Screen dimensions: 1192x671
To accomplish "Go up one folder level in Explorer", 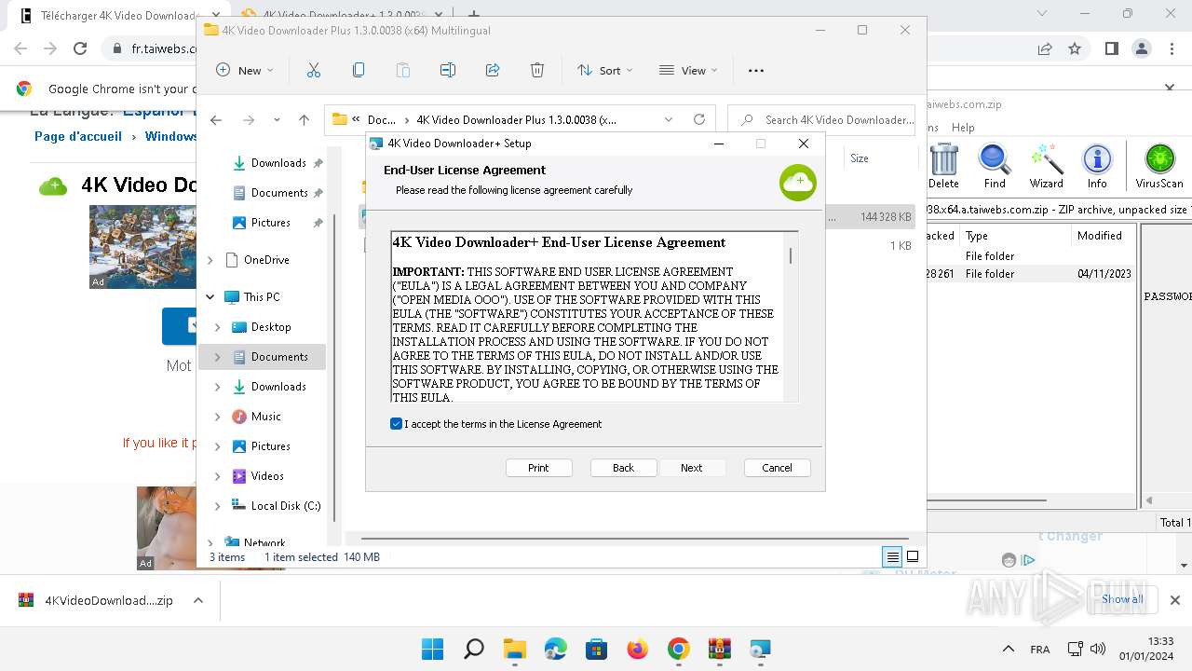I will point(304,119).
